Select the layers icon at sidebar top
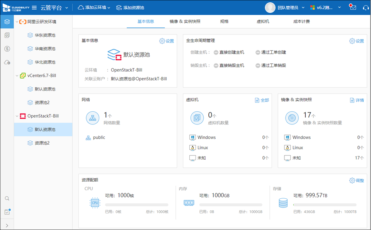The image size is (371, 230). pyautogui.click(x=7, y=22)
